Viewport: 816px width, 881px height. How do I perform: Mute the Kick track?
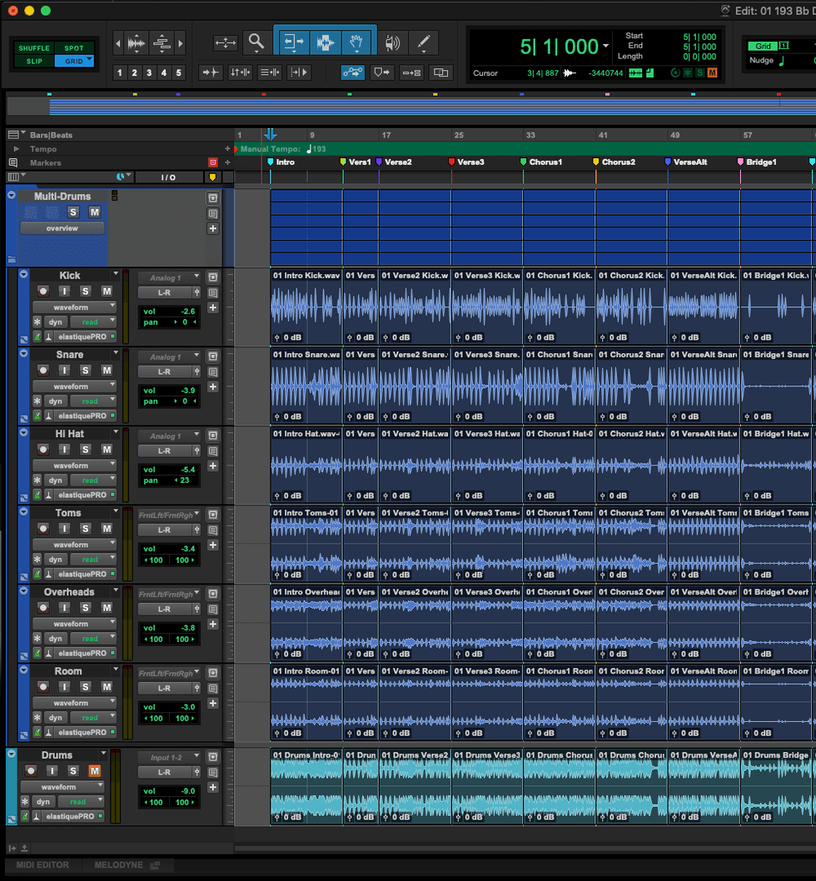[x=107, y=291]
